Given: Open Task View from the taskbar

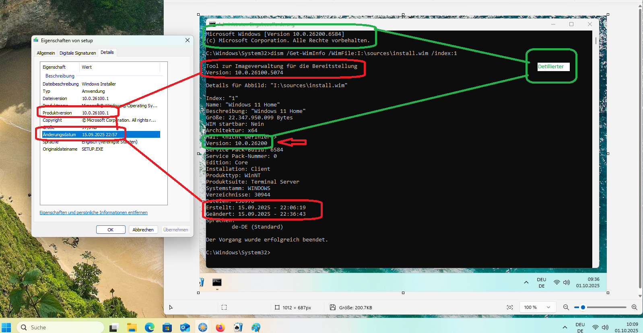Looking at the screenshot, I should point(114,327).
